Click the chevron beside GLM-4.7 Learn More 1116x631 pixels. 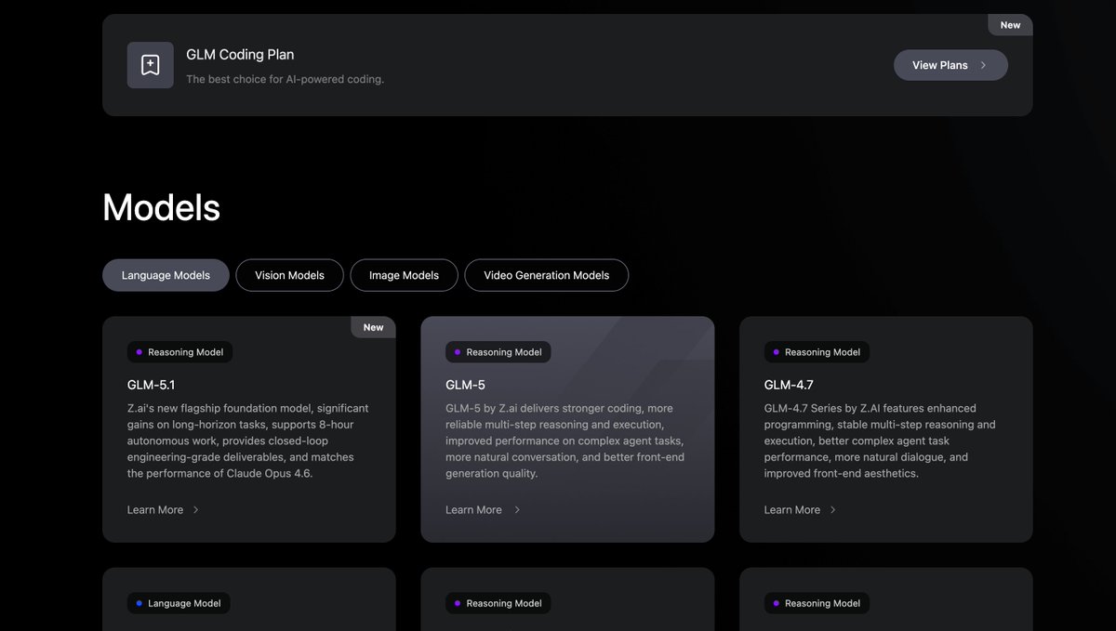coord(832,510)
